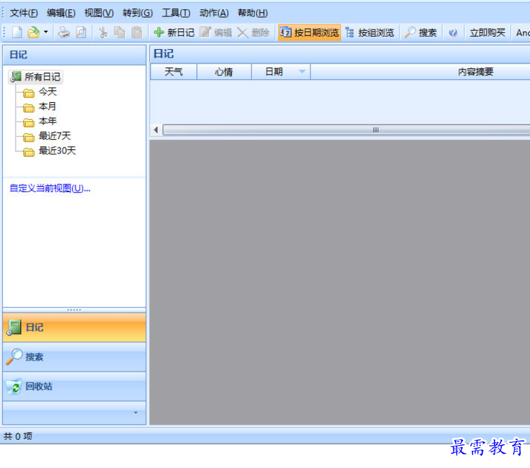This screenshot has width=530, height=468.
Task: Click the navigation pane splitter grip dots
Action: [x=74, y=310]
